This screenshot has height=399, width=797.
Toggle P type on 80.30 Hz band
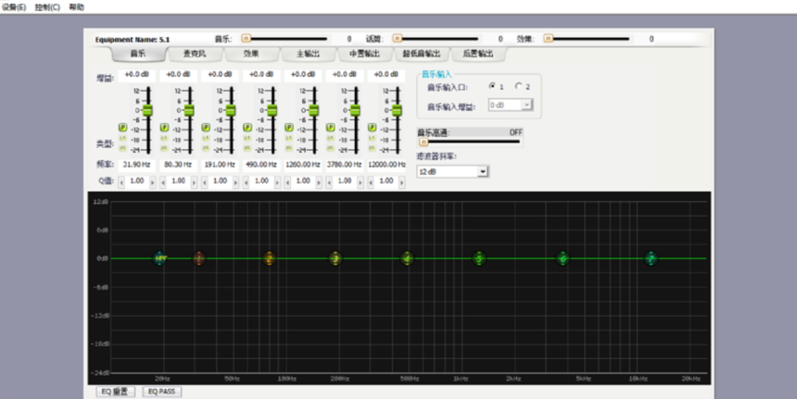tap(164, 128)
